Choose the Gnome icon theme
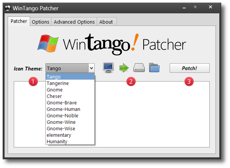The height and width of the screenshot is (168, 230). 70,90
